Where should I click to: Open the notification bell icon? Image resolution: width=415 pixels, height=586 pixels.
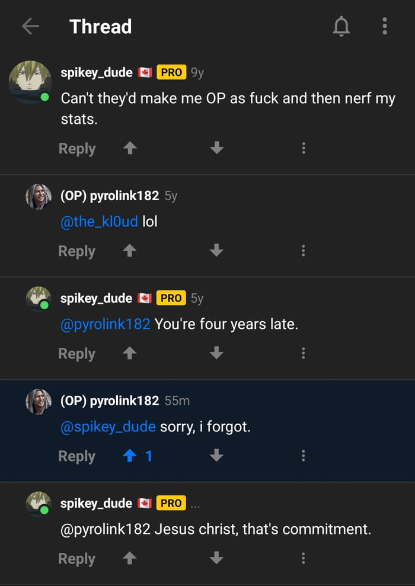tap(341, 26)
